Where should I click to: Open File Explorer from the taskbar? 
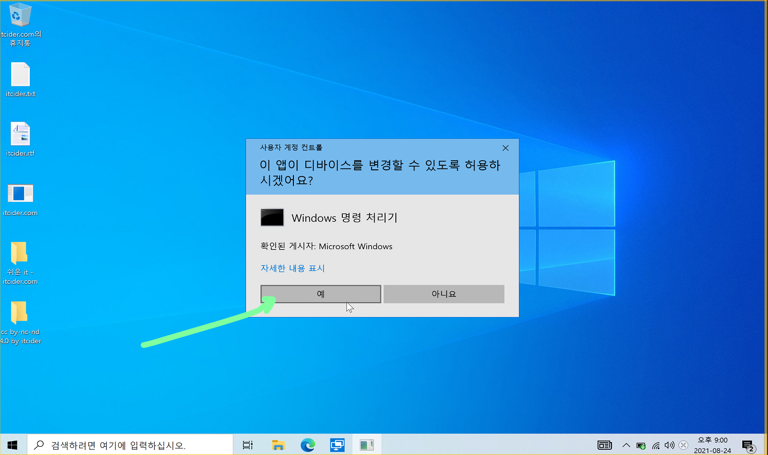(278, 445)
